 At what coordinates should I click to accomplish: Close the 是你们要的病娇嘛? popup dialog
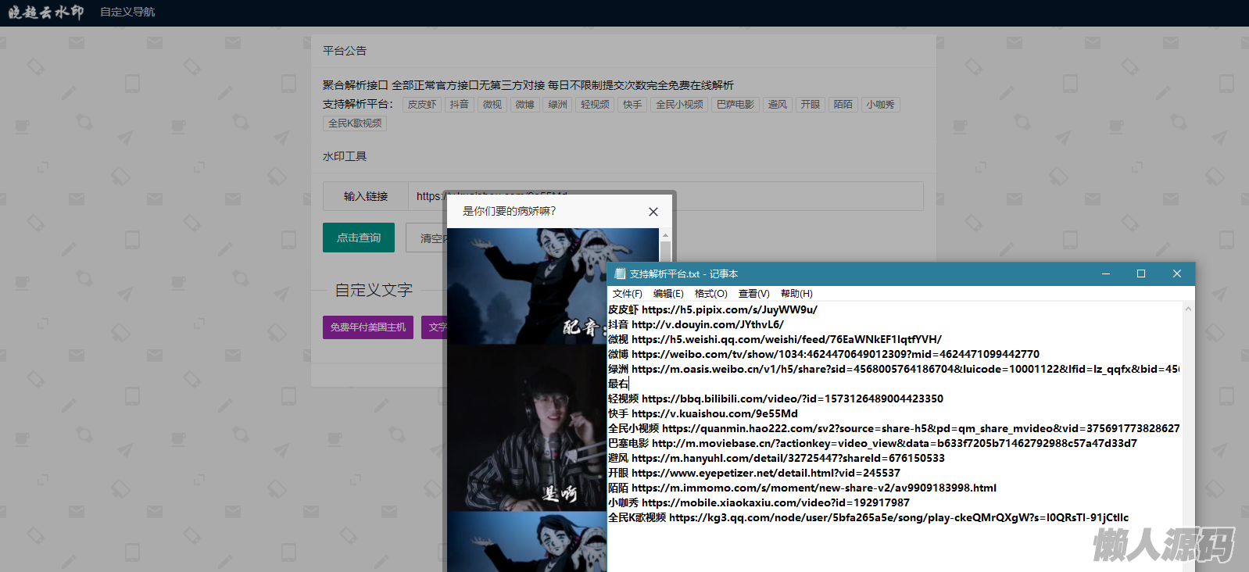(x=653, y=212)
